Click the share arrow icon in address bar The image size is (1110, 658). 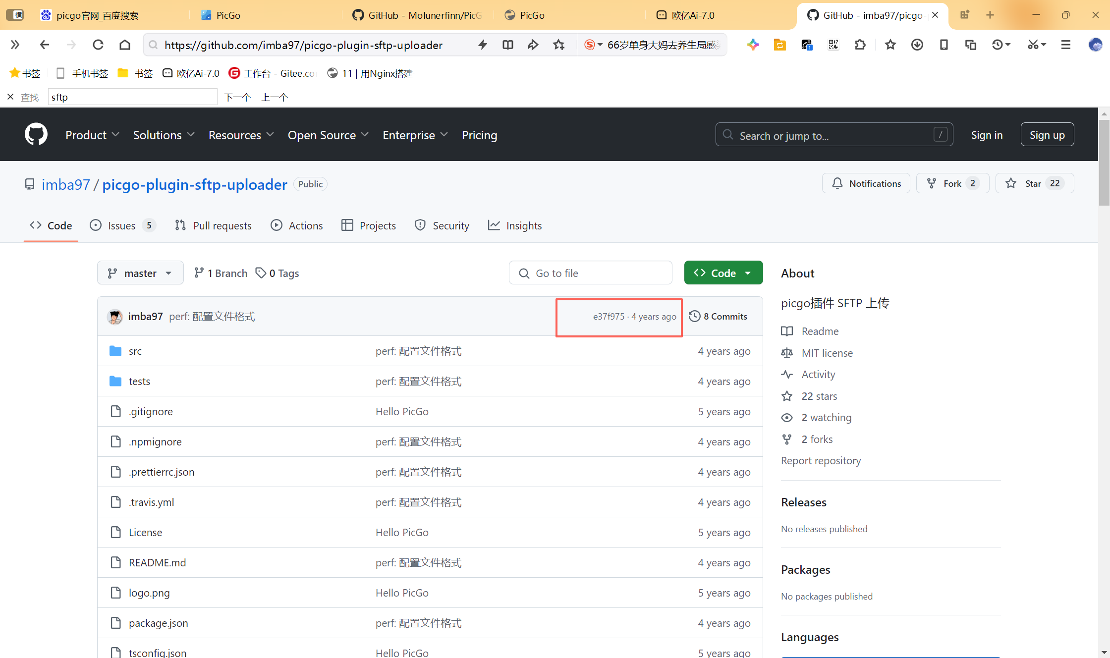click(533, 45)
